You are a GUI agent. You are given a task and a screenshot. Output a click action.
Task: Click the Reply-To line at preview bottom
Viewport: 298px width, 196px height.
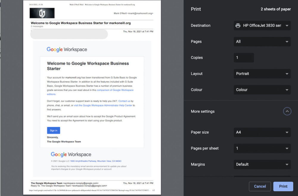coord(69,186)
